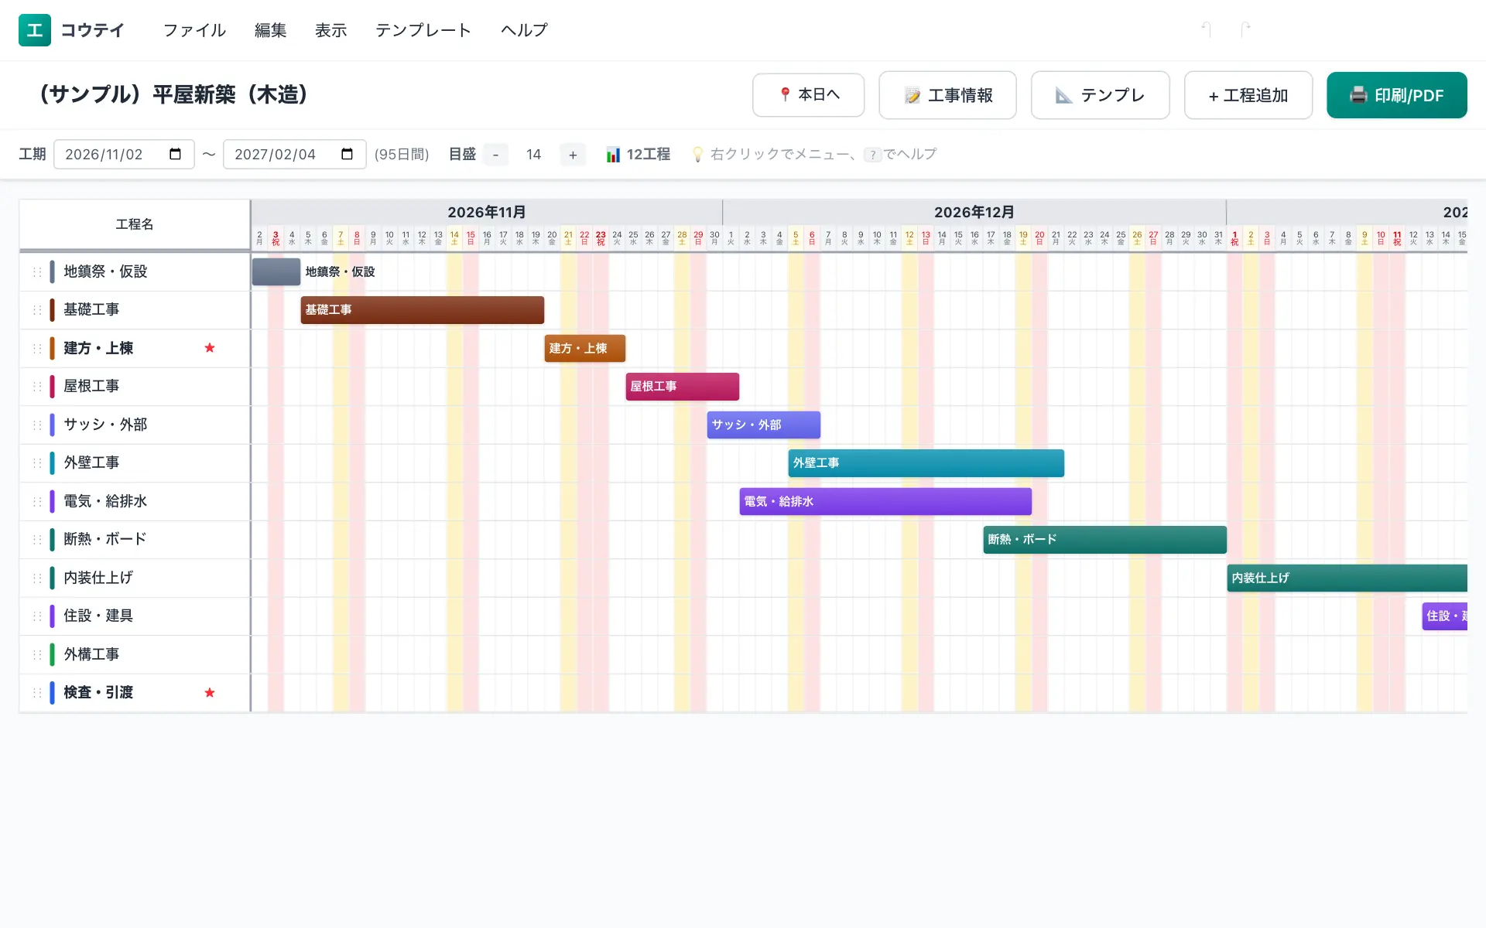Open the 表示 menu

[330, 30]
